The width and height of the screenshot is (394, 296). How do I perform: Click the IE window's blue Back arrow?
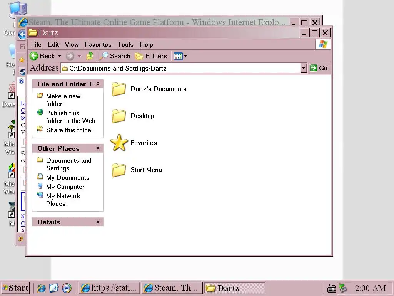coord(22,34)
